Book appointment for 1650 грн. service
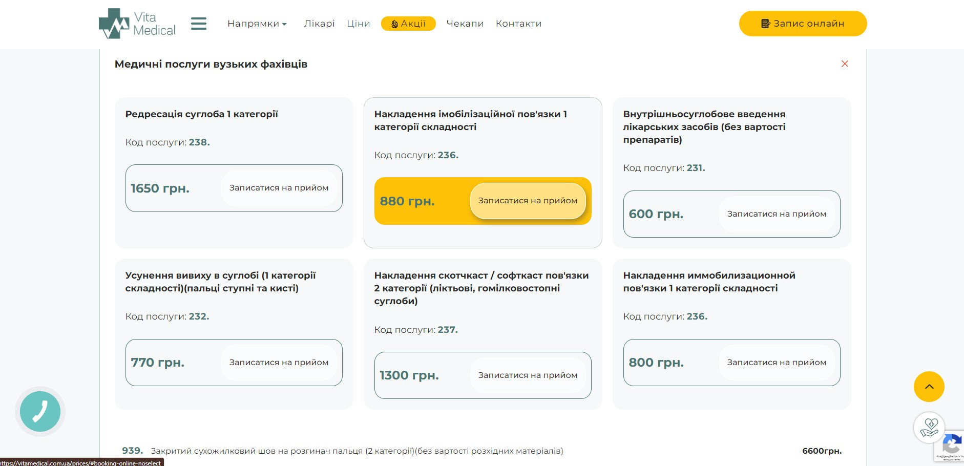This screenshot has height=466, width=964. tap(279, 188)
